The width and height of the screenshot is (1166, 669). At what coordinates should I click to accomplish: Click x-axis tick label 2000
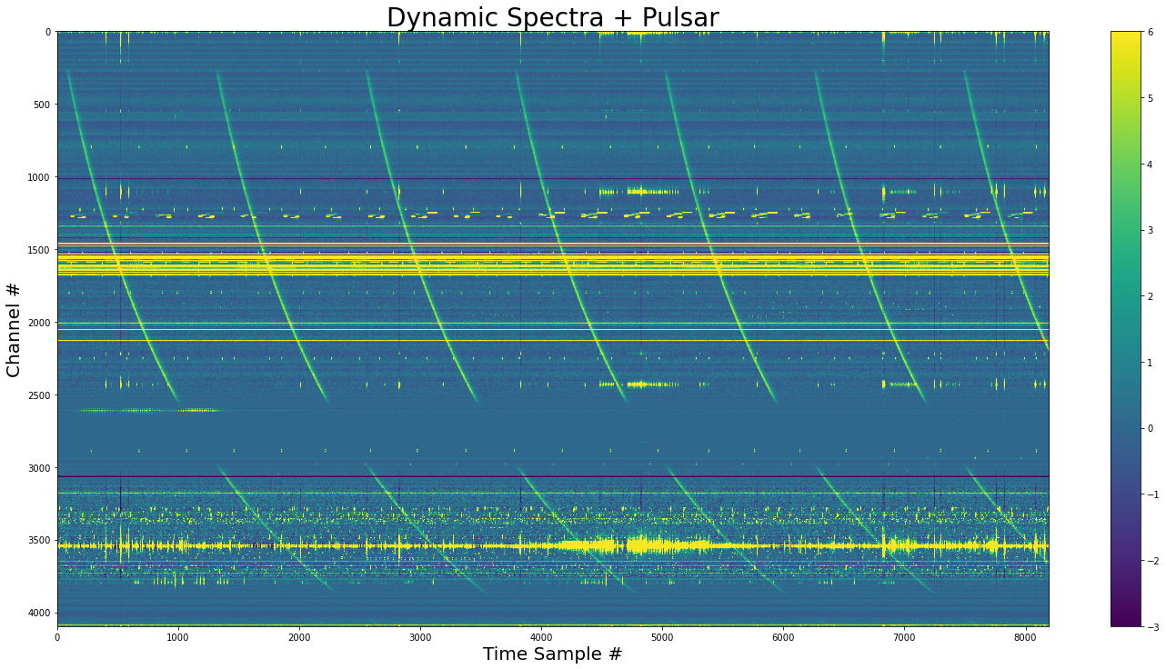pos(299,636)
